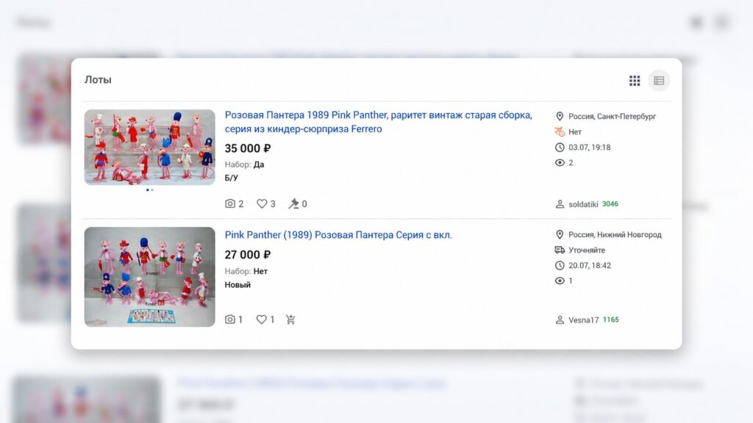Screen dimensions: 753x423
Task: Add the Vesna17 lot to the cart
Action: coord(290,319)
